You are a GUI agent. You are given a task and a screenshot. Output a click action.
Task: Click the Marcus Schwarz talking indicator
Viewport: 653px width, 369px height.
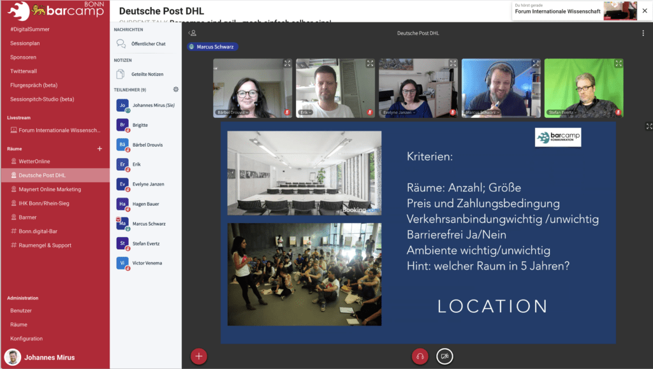pyautogui.click(x=212, y=47)
